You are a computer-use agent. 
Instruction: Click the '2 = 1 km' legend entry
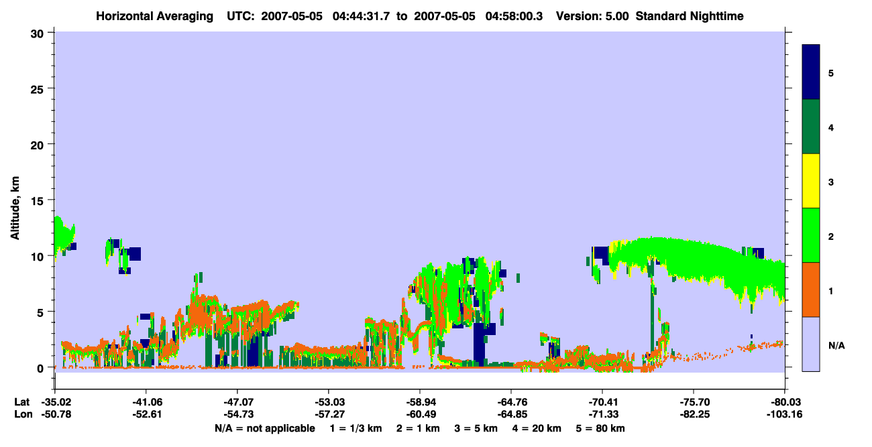[x=418, y=428]
